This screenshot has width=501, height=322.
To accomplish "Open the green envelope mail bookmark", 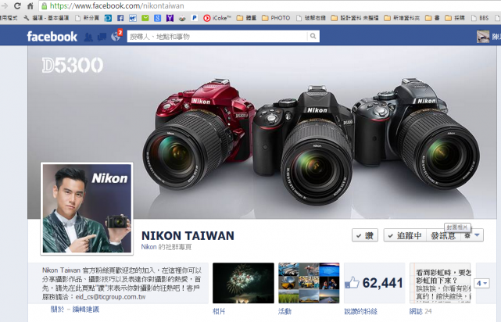I will [145, 18].
